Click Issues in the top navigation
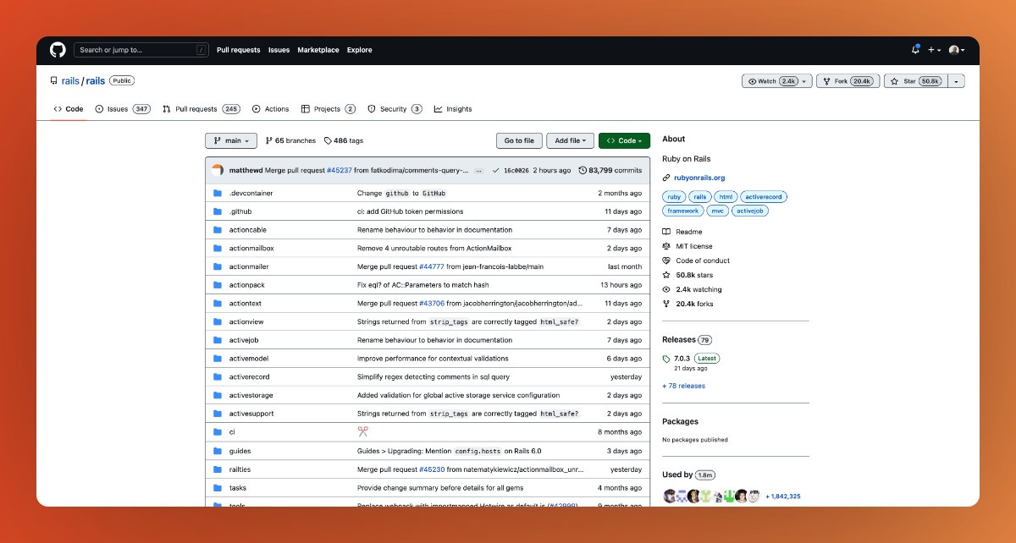The image size is (1016, 543). point(279,50)
